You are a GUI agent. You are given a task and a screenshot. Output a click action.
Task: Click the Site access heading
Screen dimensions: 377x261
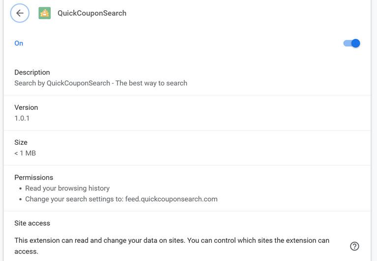(32, 223)
